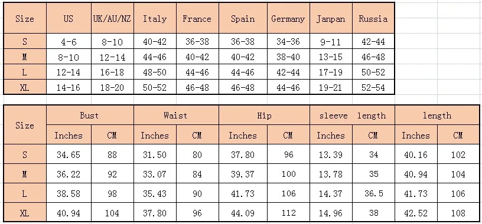The image size is (482, 224).
Task: Select the XL row label in lower table
Action: (x=25, y=212)
